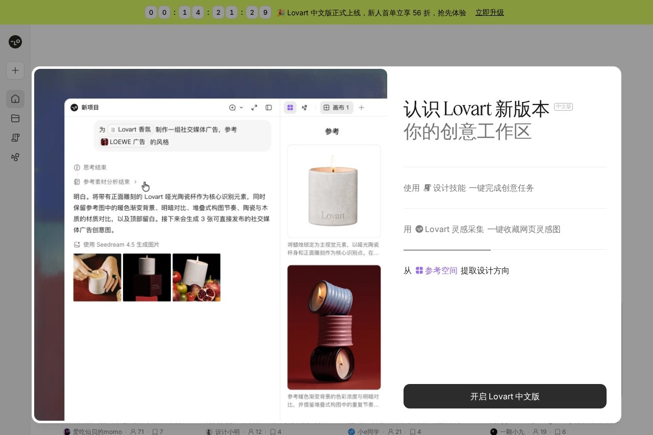This screenshot has height=435, width=653.
Task: Click fullscreen expand icon in preview
Action: (x=254, y=108)
